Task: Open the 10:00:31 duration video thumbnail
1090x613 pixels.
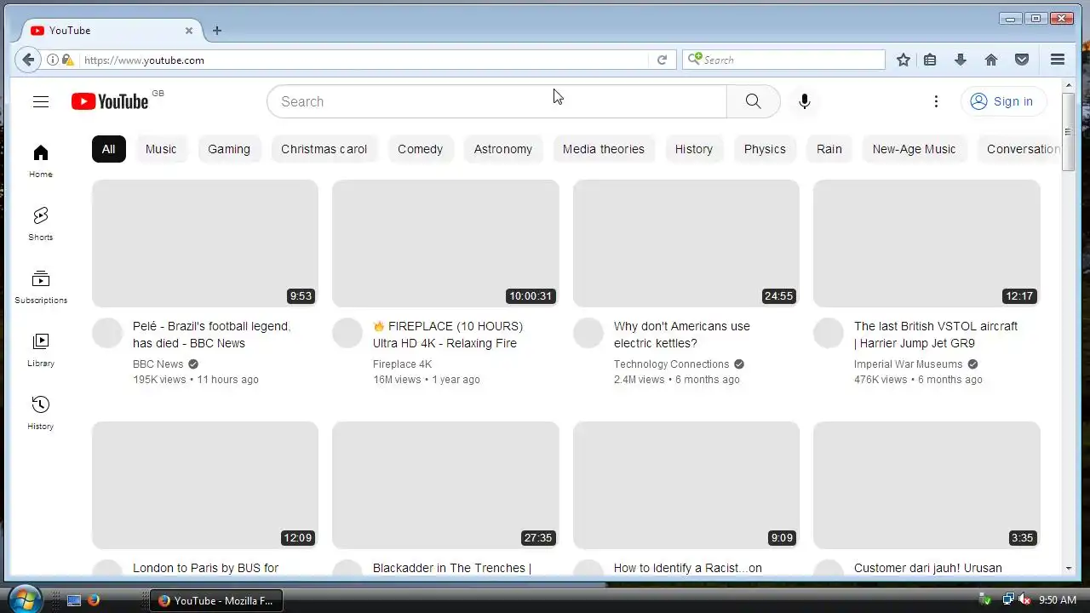Action: (x=445, y=243)
